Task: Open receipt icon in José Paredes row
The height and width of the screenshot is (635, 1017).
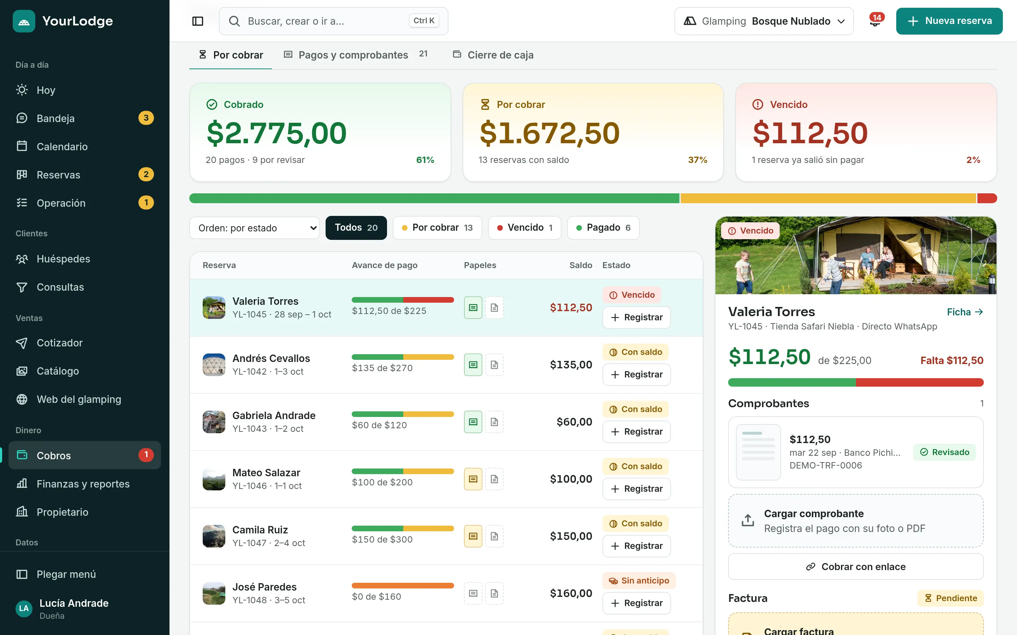Action: pos(473,593)
